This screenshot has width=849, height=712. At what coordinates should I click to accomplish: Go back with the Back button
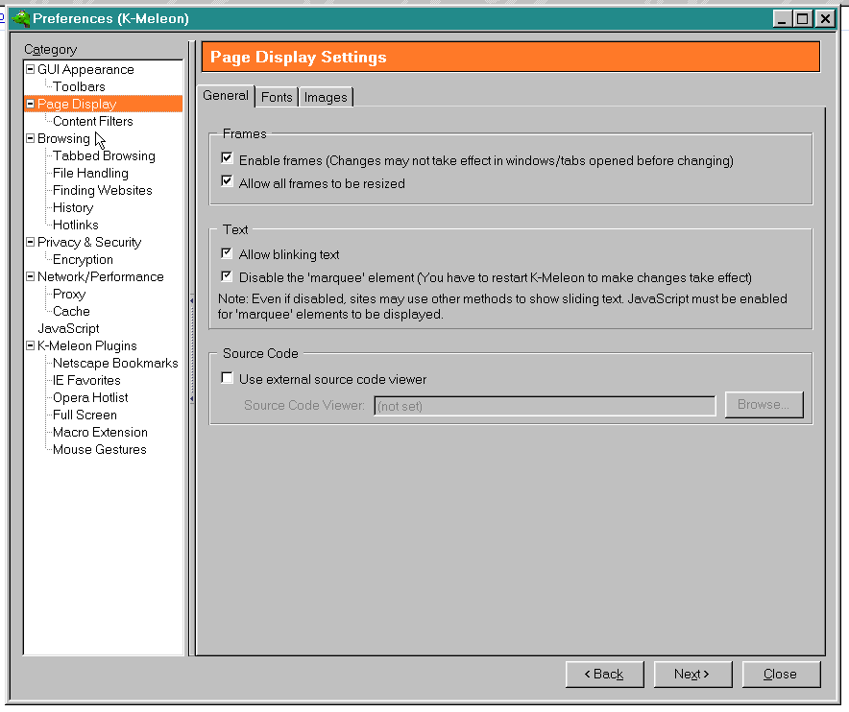(604, 675)
